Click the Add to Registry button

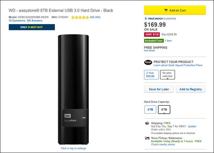coord(190,89)
